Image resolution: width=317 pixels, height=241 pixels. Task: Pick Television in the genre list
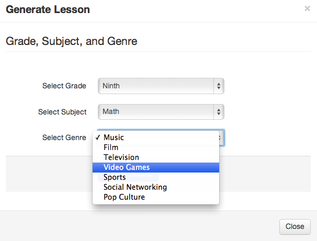coord(121,157)
